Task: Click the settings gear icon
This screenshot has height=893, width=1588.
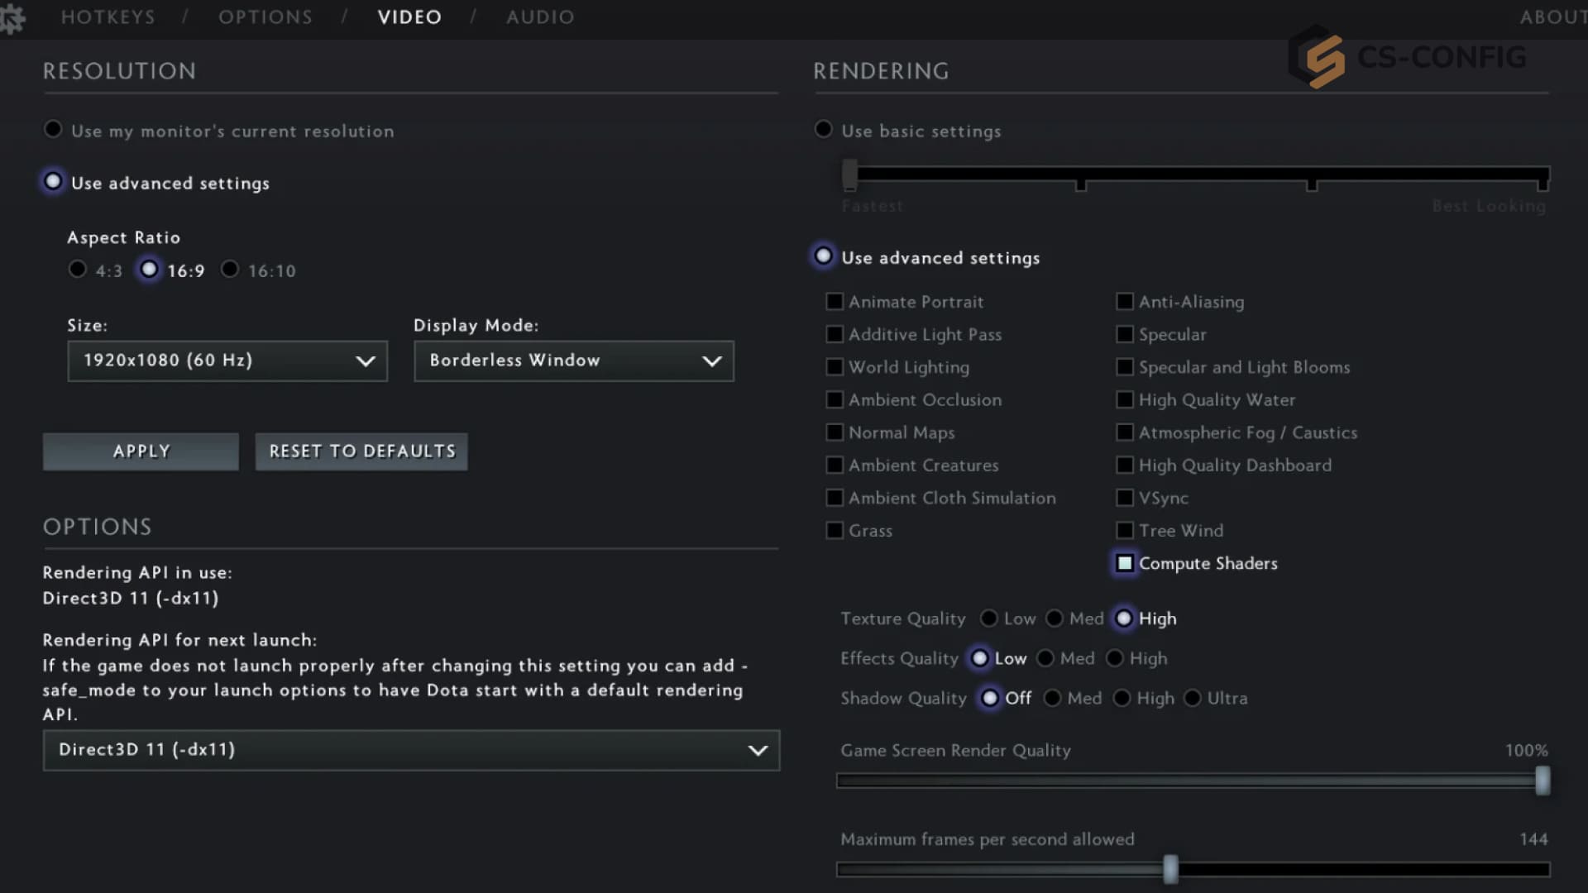Action: coord(12,18)
